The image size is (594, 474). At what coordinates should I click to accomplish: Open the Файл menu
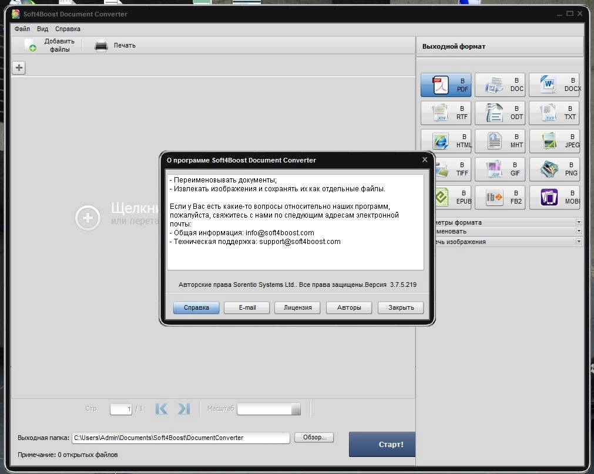pyautogui.click(x=22, y=29)
